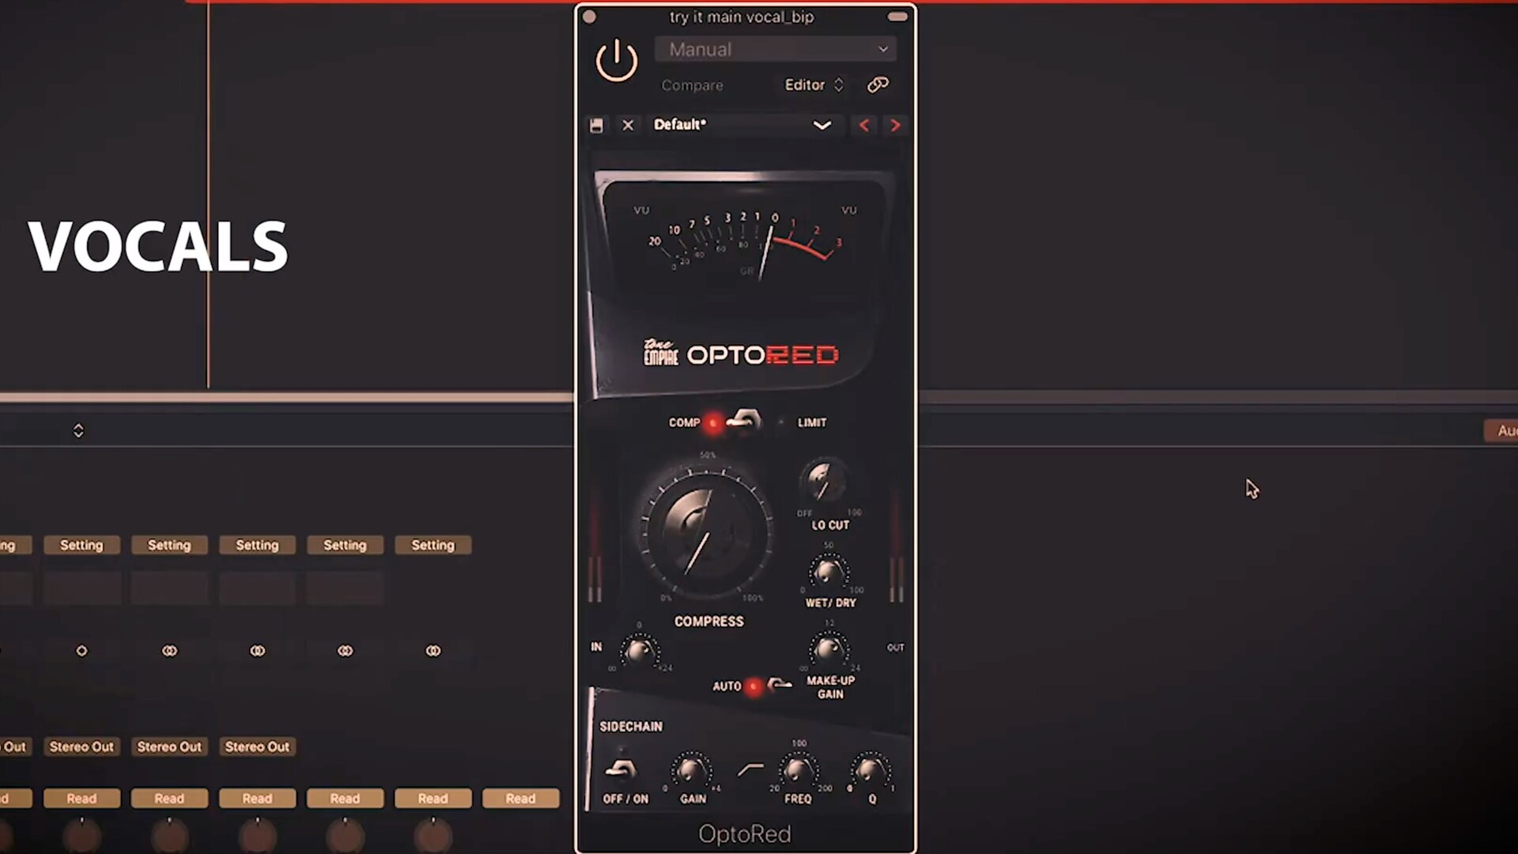This screenshot has width=1518, height=854.
Task: Open the fourth Read automation menu
Action: (345, 799)
